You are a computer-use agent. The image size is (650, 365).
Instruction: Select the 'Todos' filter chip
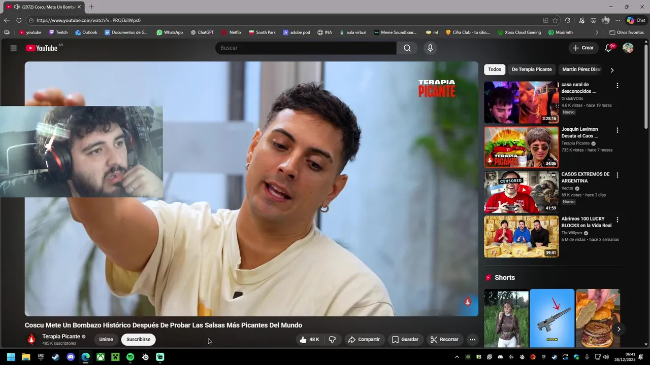point(495,69)
